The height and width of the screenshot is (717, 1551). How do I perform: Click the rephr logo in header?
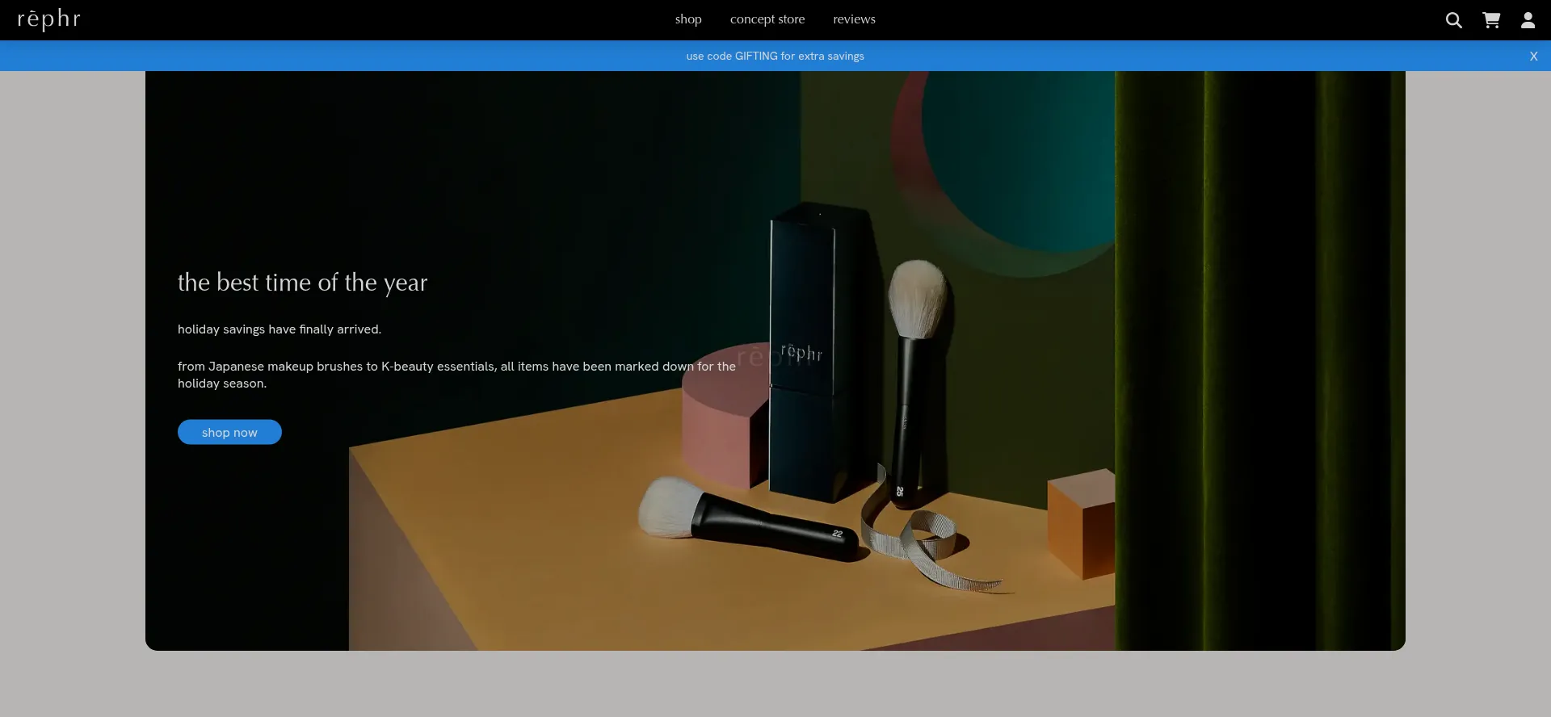(49, 19)
